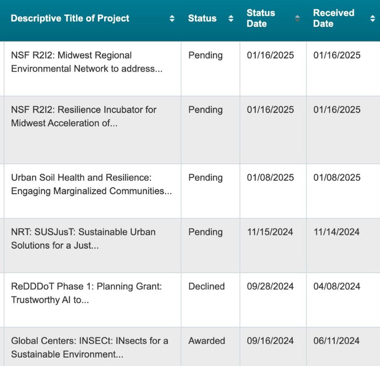This screenshot has height=366, width=380.
Task: Click received date 11/14/2024 cell
Action: point(336,232)
